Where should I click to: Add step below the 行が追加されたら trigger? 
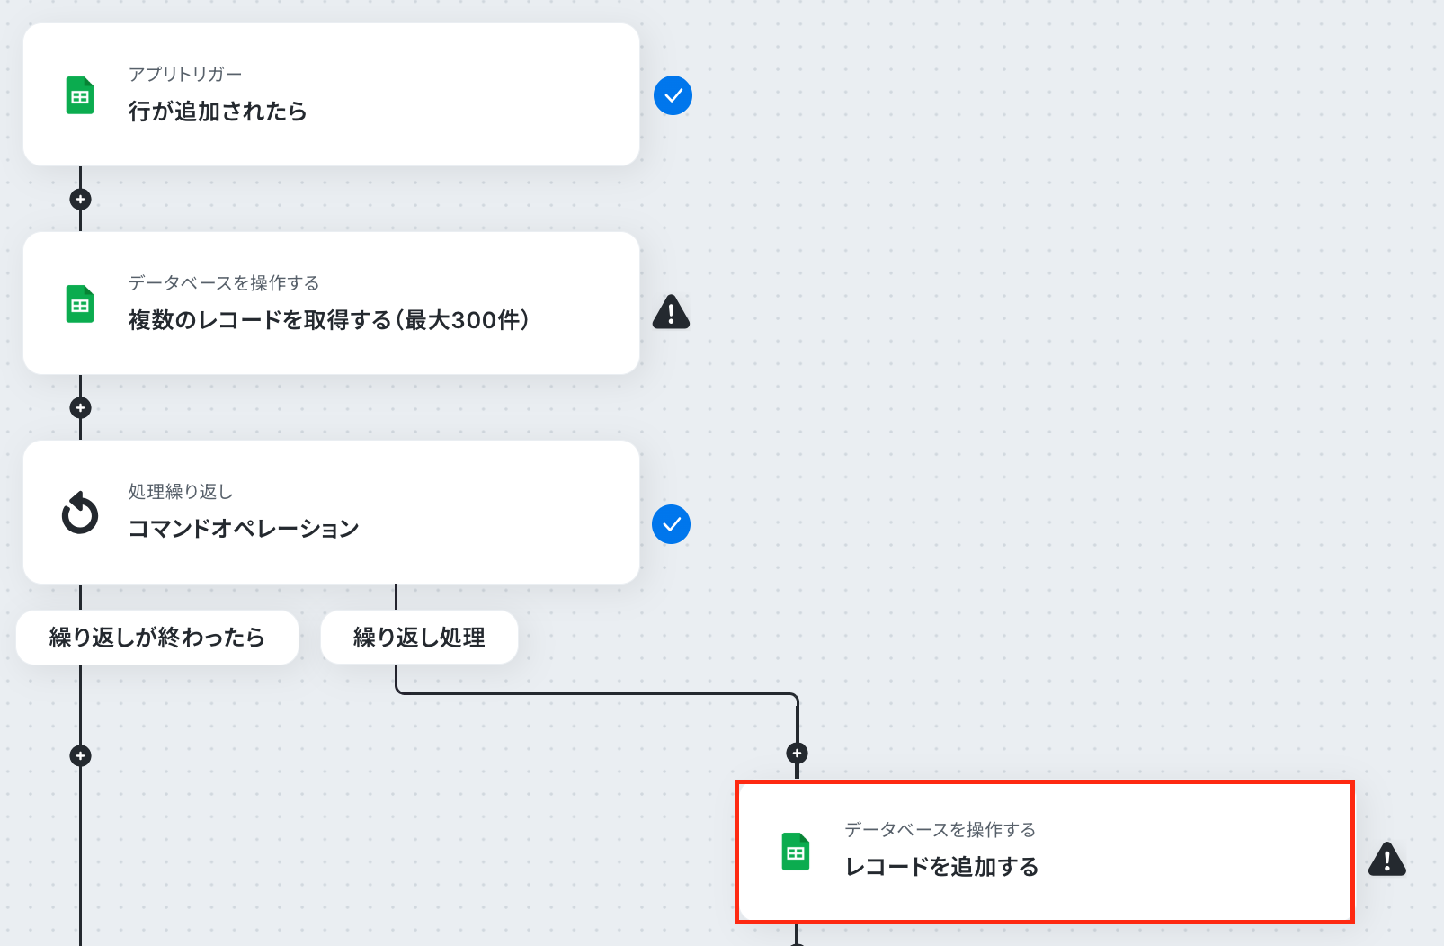pyautogui.click(x=80, y=200)
